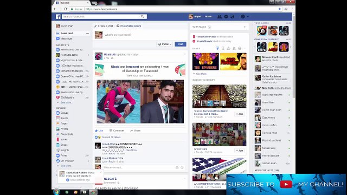This screenshot has height=195, width=347.
Task: Expand Your Pages arrow
Action: (x=245, y=27)
